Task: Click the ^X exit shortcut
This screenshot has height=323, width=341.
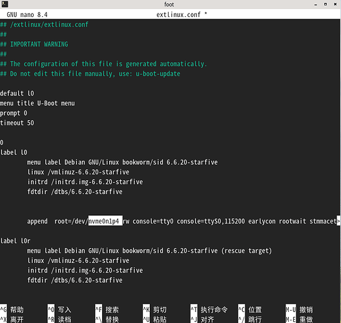Action: pos(12,319)
